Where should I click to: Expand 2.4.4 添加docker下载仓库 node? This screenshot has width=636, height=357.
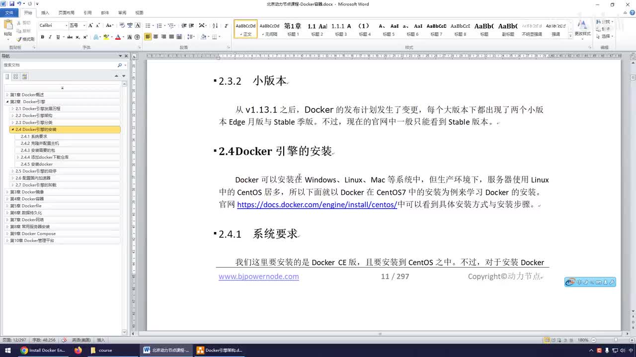(18, 157)
